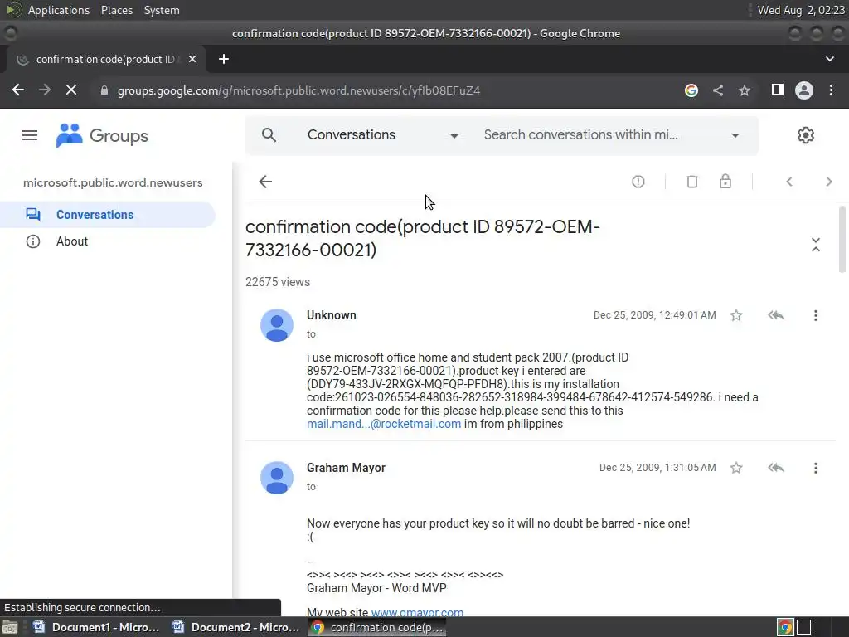Open the Chrome profile avatar
The height and width of the screenshot is (637, 849).
point(804,90)
